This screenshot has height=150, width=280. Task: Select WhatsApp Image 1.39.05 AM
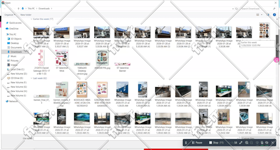123,94
